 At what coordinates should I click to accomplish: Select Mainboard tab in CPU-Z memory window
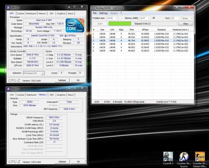[x=31, y=95]
